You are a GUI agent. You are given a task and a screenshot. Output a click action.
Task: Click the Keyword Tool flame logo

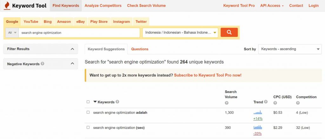tap(7, 6)
